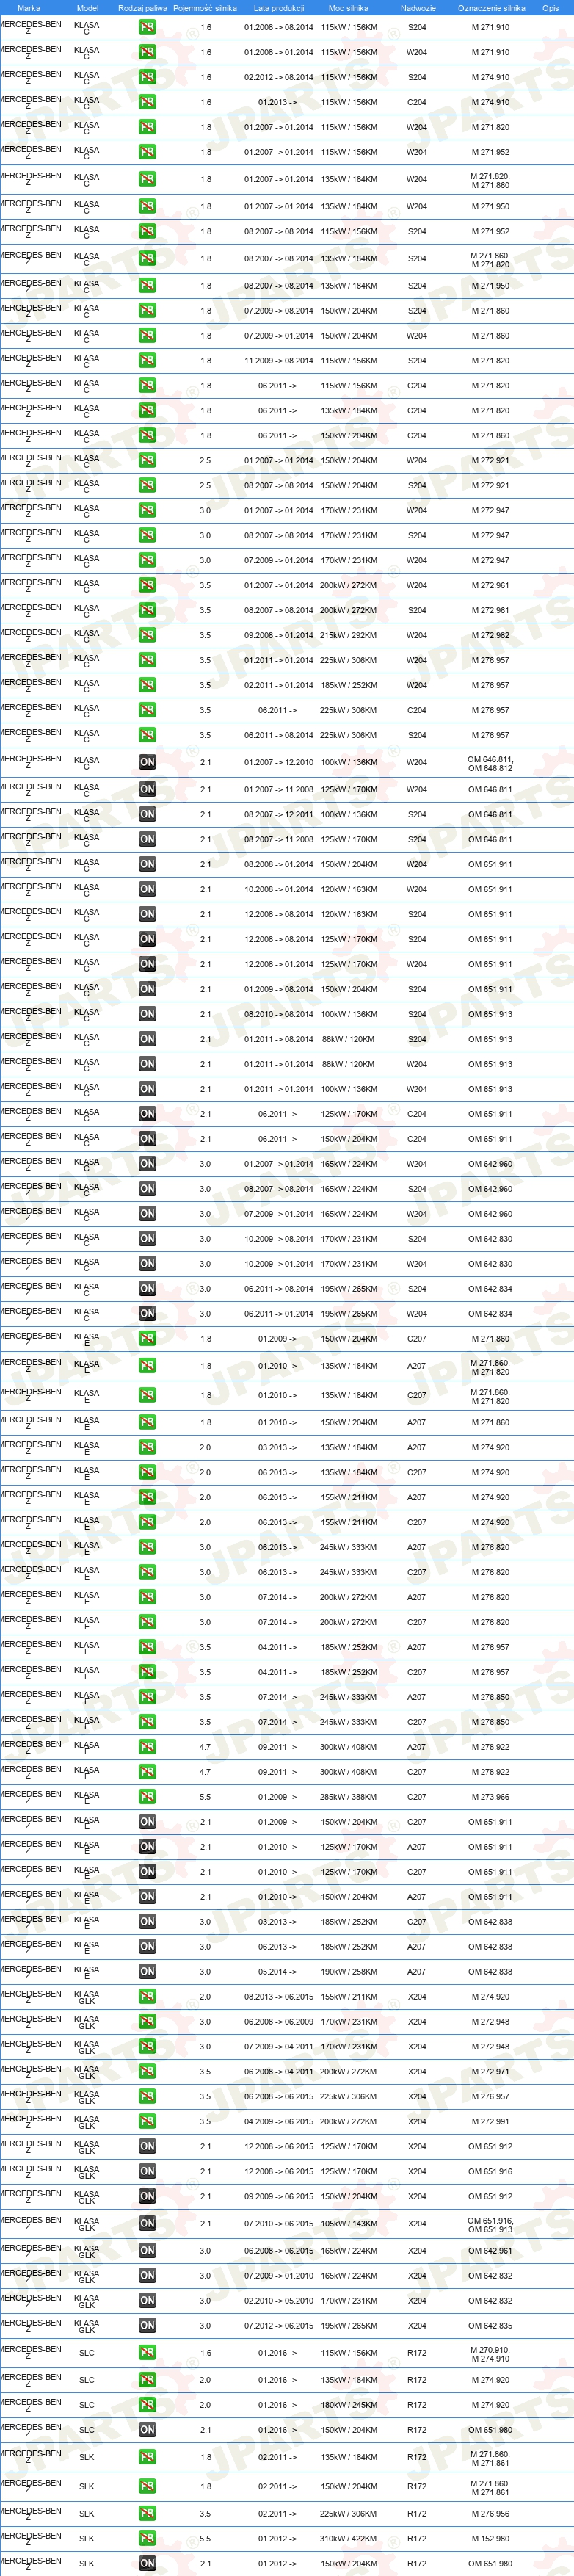Image resolution: width=574 pixels, height=2576 pixels.
Task: Click engine code M 272.971
Action: coord(490,2072)
